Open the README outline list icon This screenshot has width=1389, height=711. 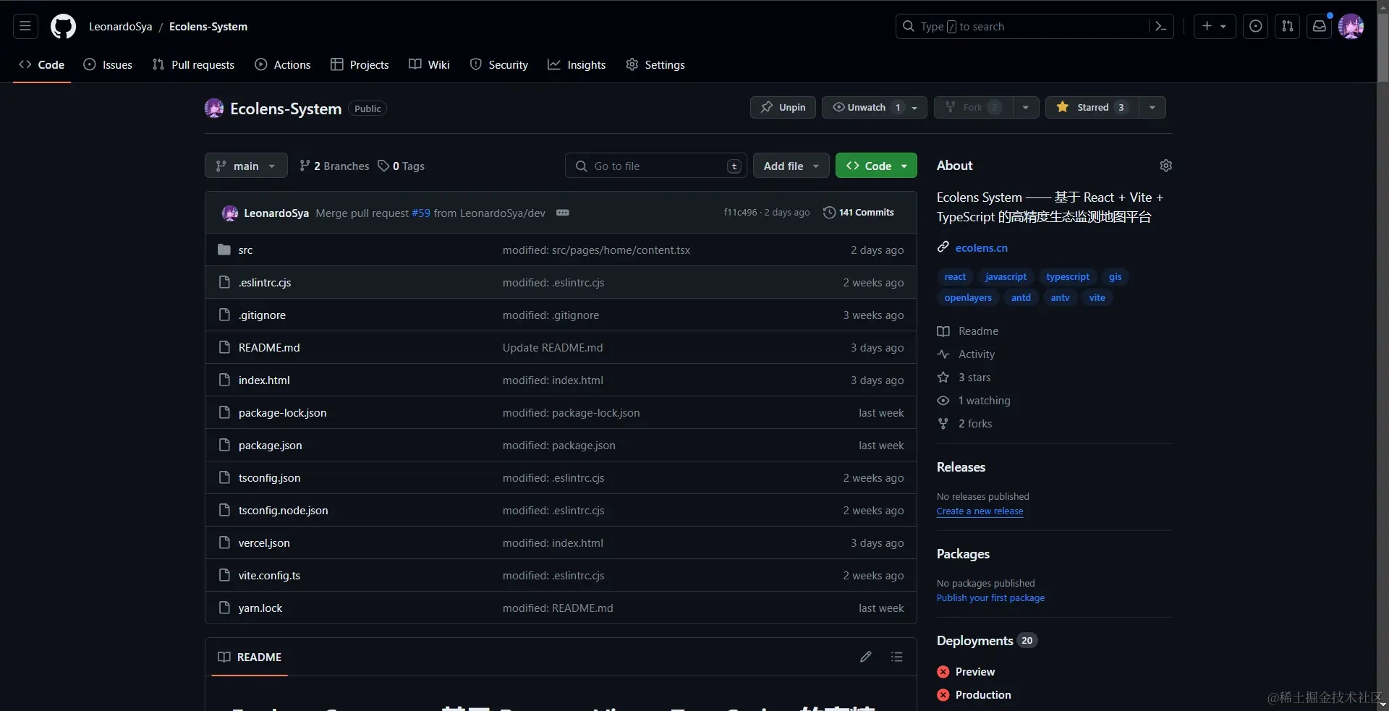(x=896, y=657)
